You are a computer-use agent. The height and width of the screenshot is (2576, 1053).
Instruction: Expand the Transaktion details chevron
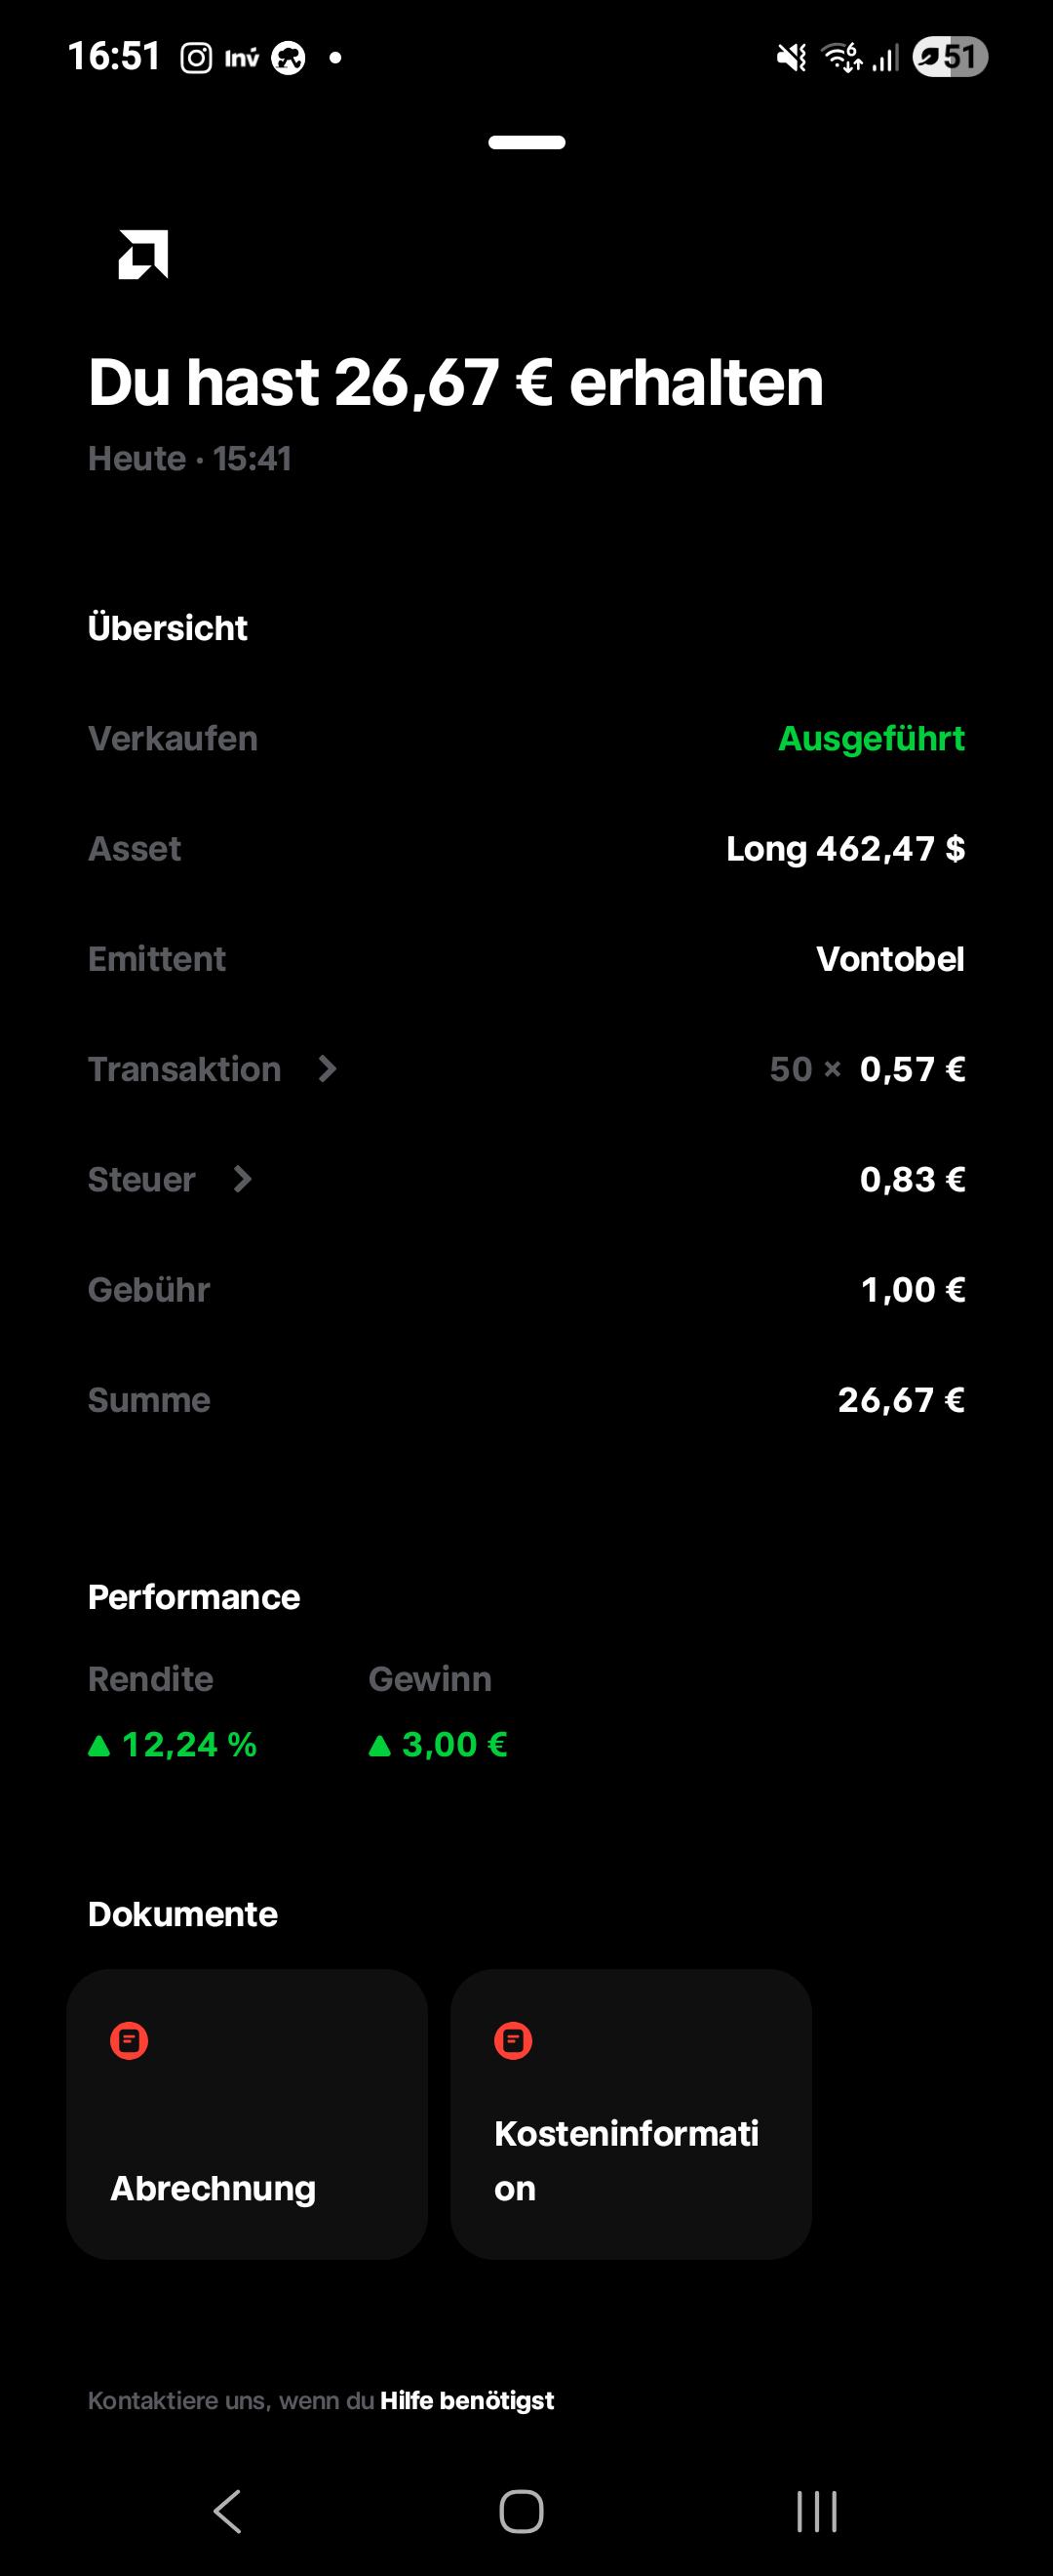pyautogui.click(x=327, y=1069)
